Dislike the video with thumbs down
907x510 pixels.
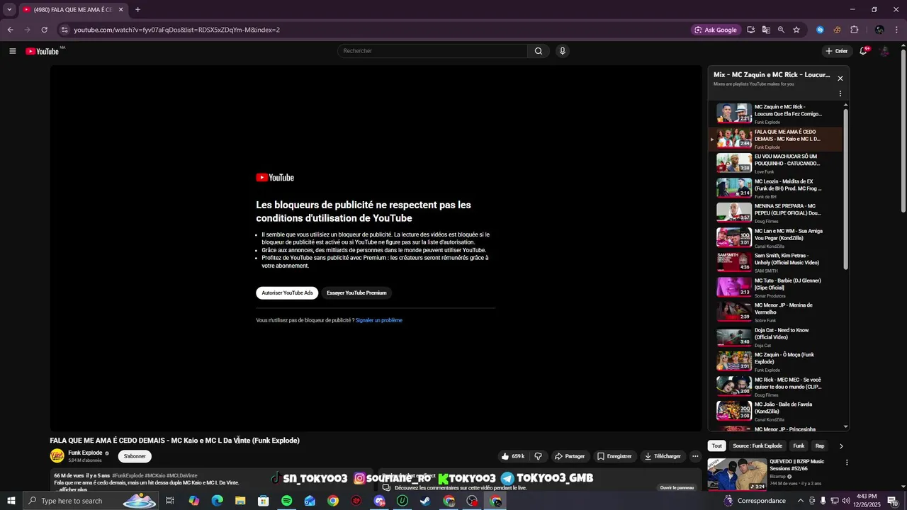(538, 456)
